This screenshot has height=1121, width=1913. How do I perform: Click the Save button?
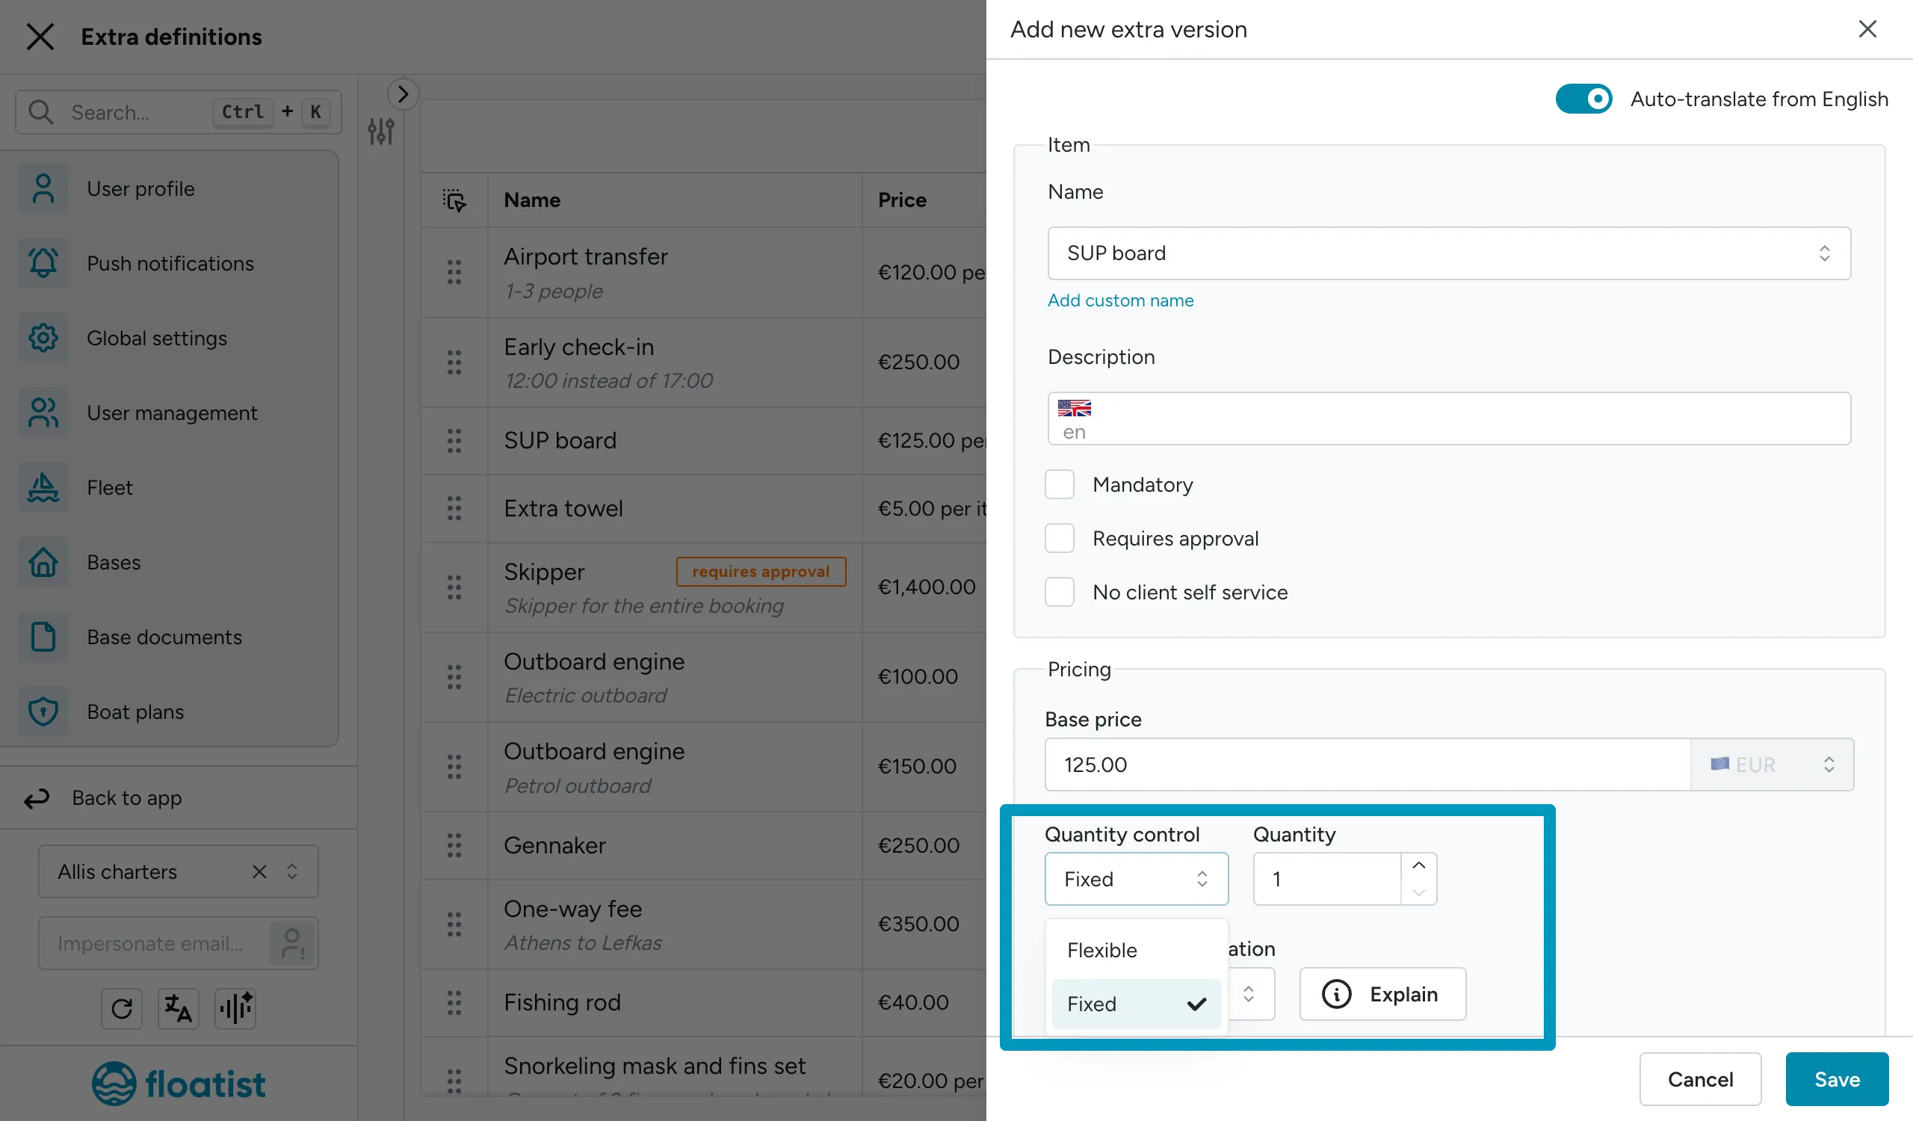coord(1836,1079)
